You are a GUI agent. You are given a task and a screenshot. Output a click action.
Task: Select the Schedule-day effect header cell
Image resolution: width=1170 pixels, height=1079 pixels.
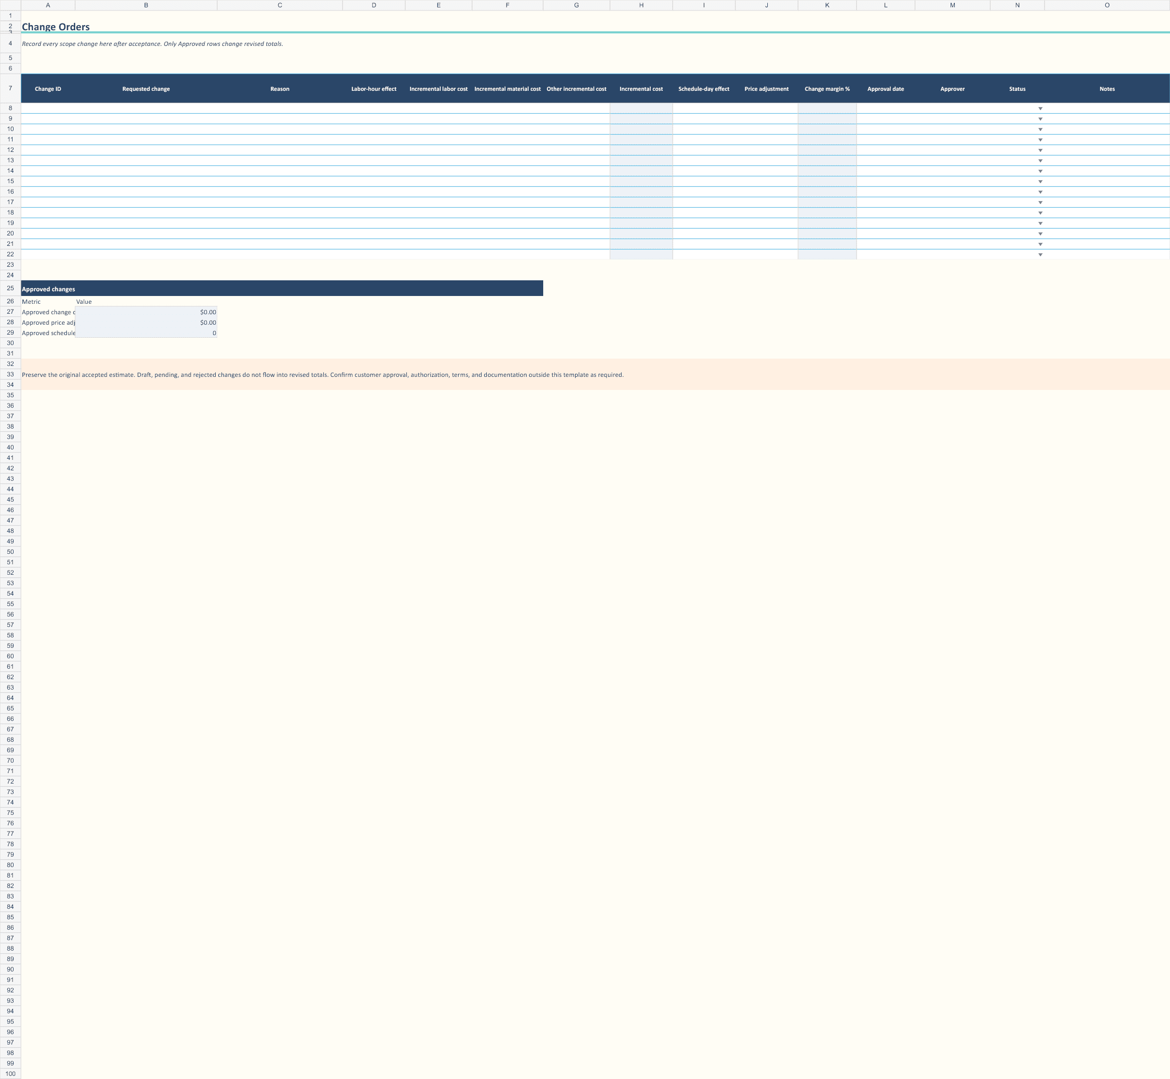[x=704, y=89]
